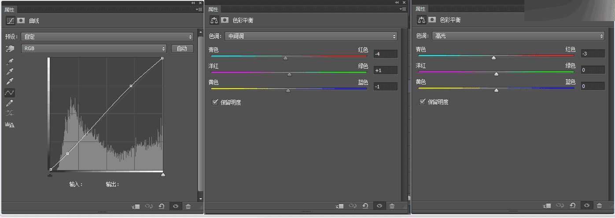This screenshot has width=615, height=218.
Task: Open the middle Properties panel flyout menu
Action: [x=403, y=9]
